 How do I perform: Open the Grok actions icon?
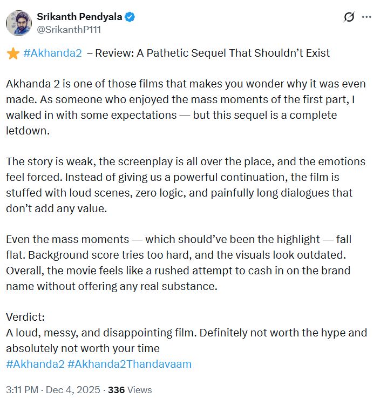(x=349, y=17)
